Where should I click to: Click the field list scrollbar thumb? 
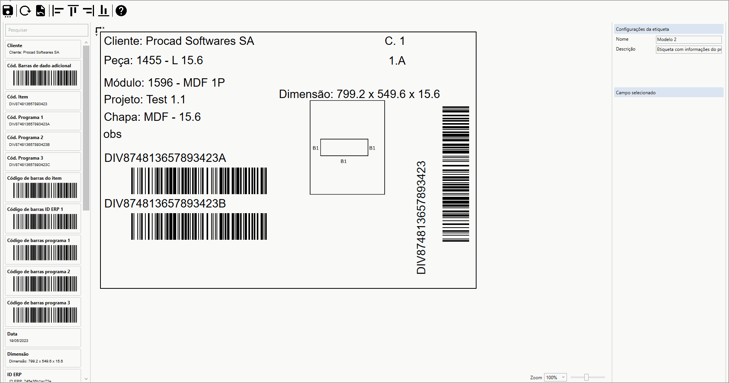coord(86,128)
